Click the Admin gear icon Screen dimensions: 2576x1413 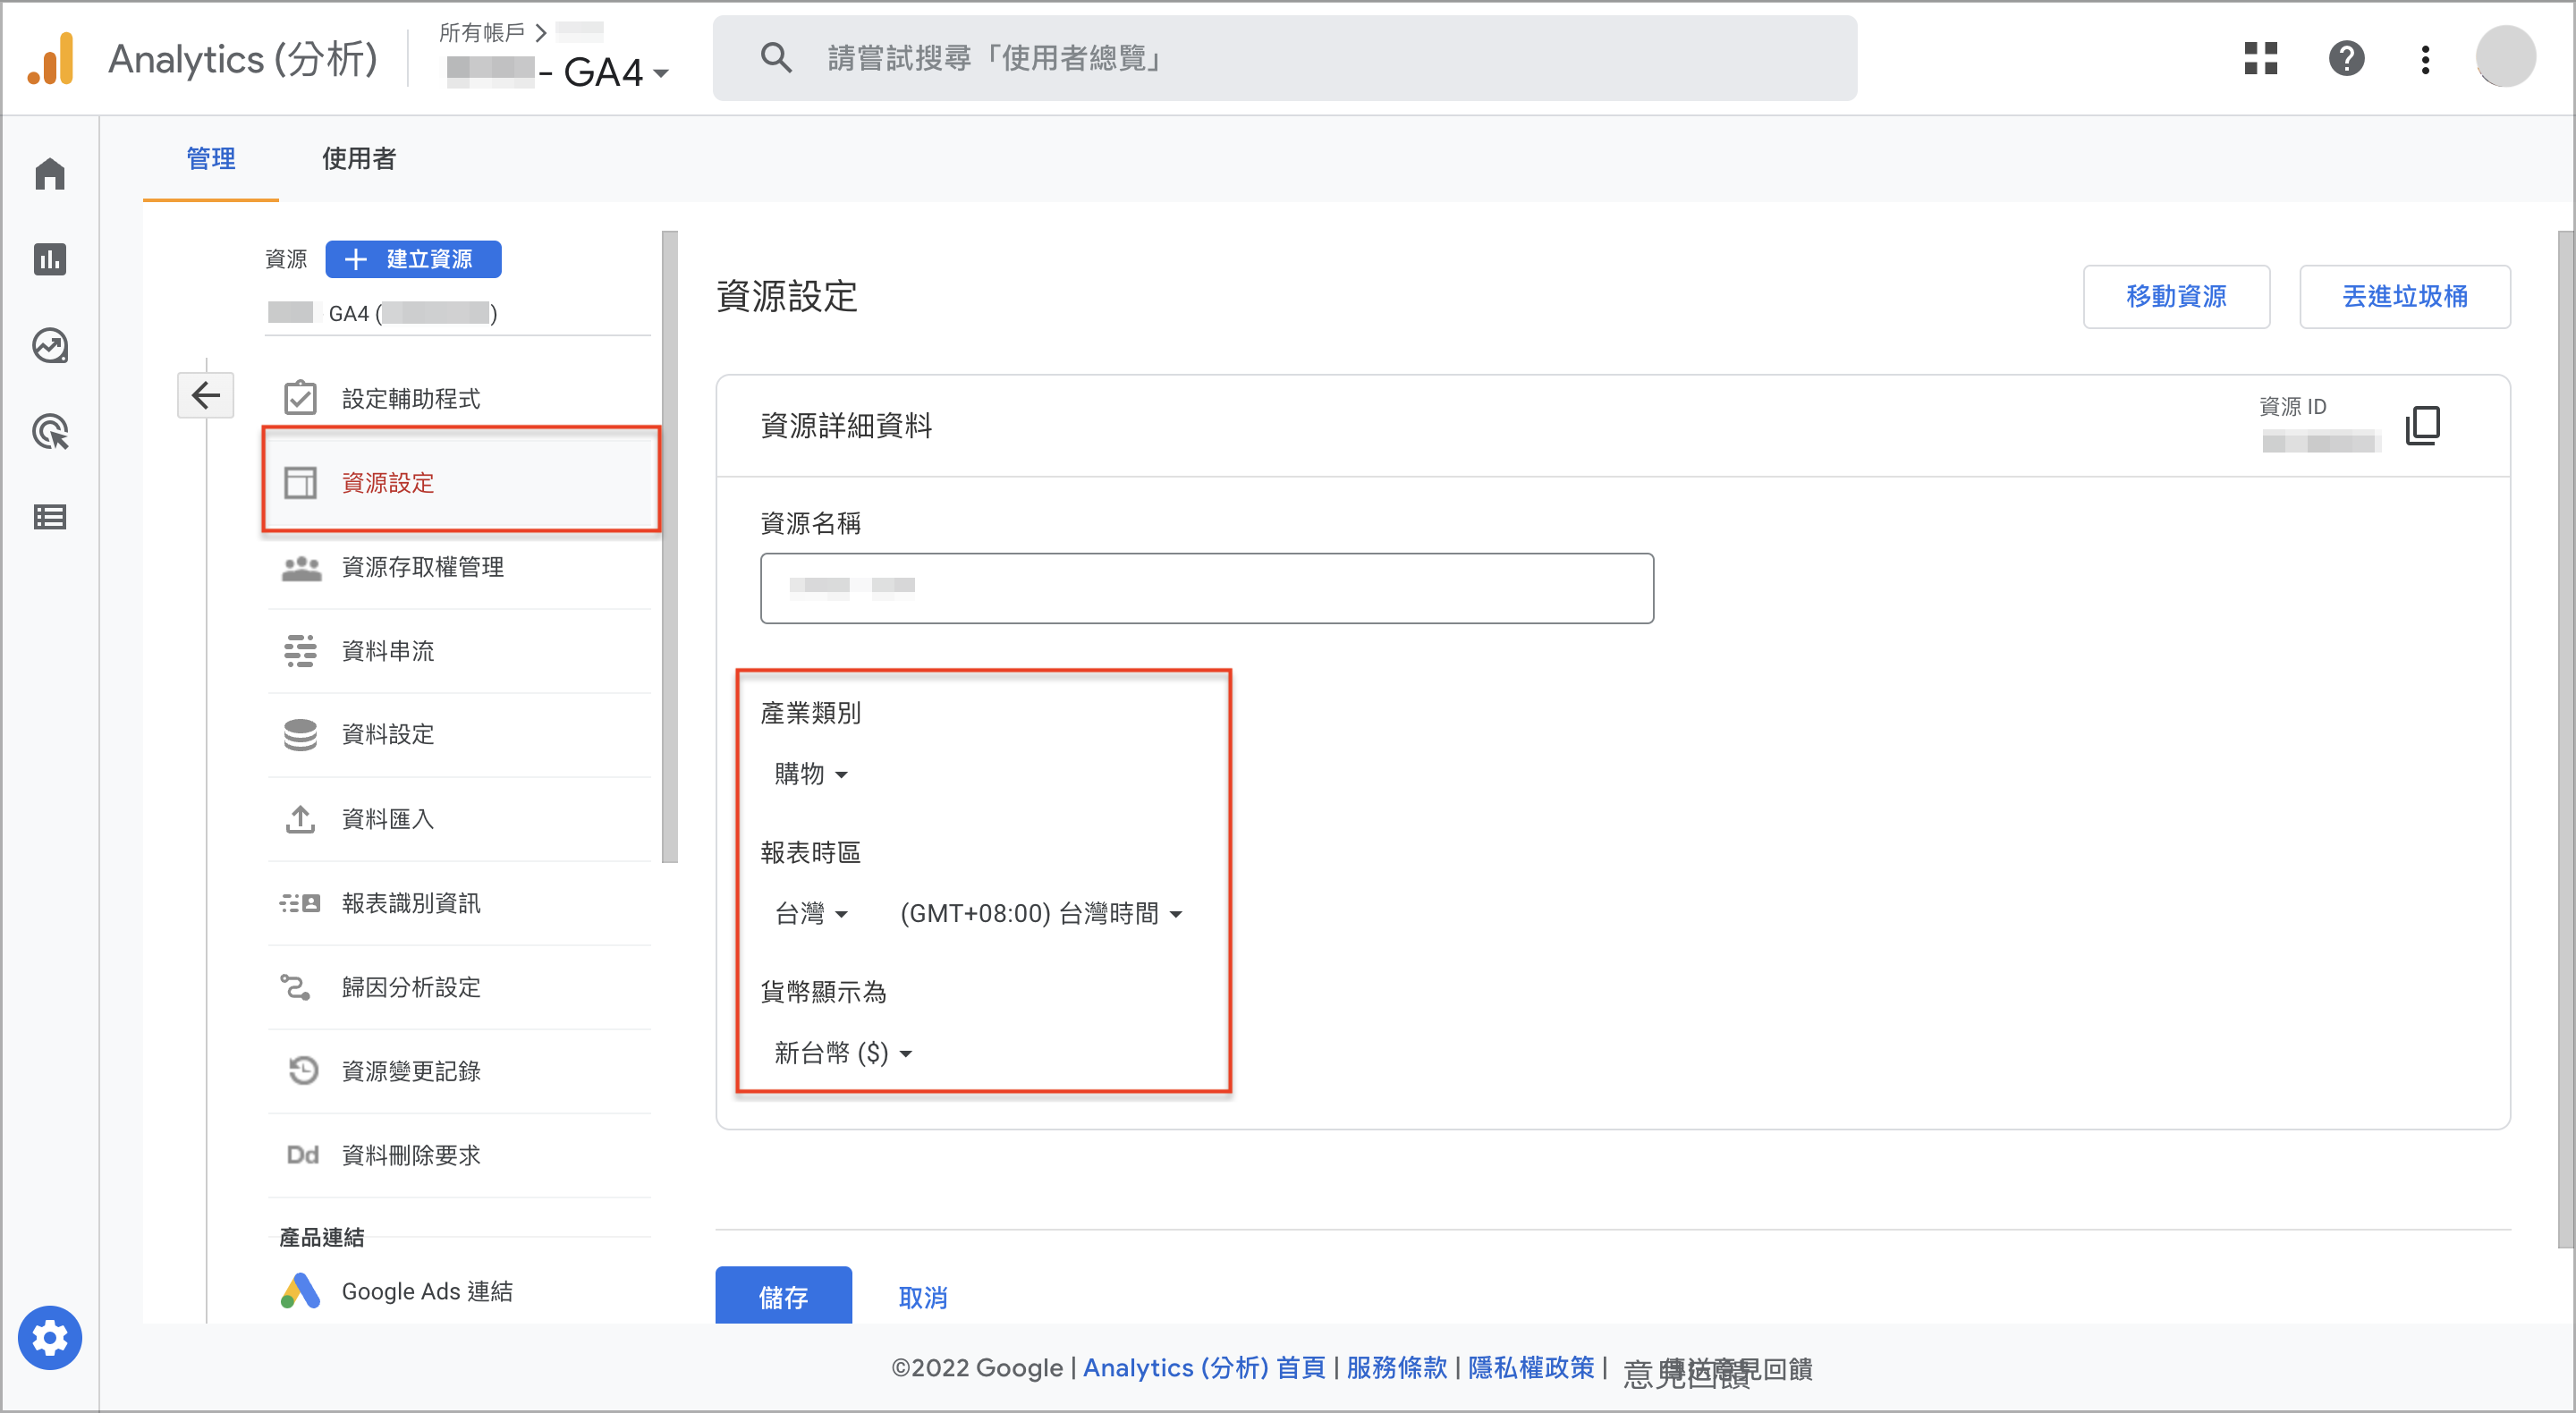(50, 1337)
